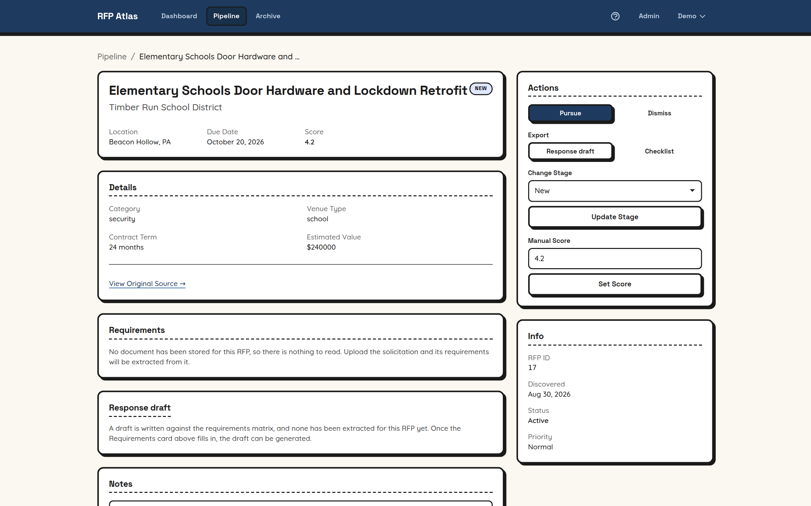Expand the Demo account menu
811x506 pixels.
[691, 16]
